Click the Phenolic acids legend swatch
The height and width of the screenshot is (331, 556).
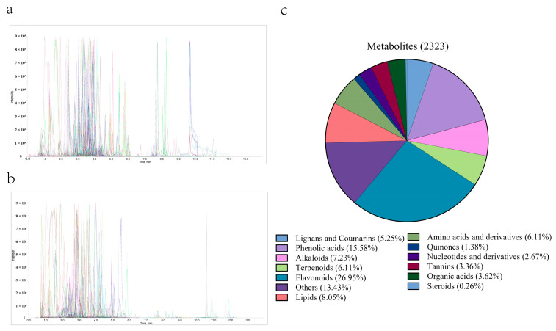click(282, 248)
